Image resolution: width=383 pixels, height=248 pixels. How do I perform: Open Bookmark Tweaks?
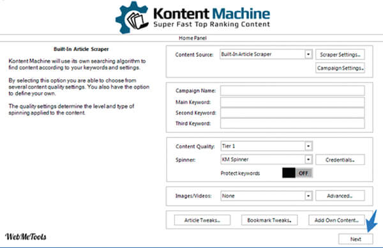[x=269, y=220]
